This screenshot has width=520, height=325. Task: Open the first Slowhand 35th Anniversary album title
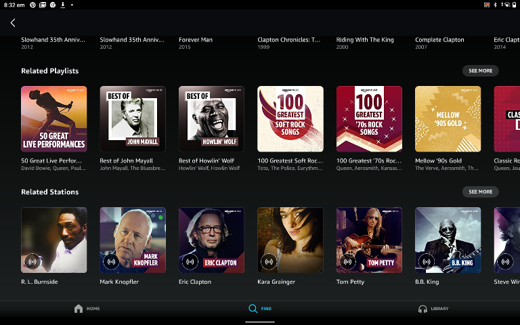[x=53, y=40]
